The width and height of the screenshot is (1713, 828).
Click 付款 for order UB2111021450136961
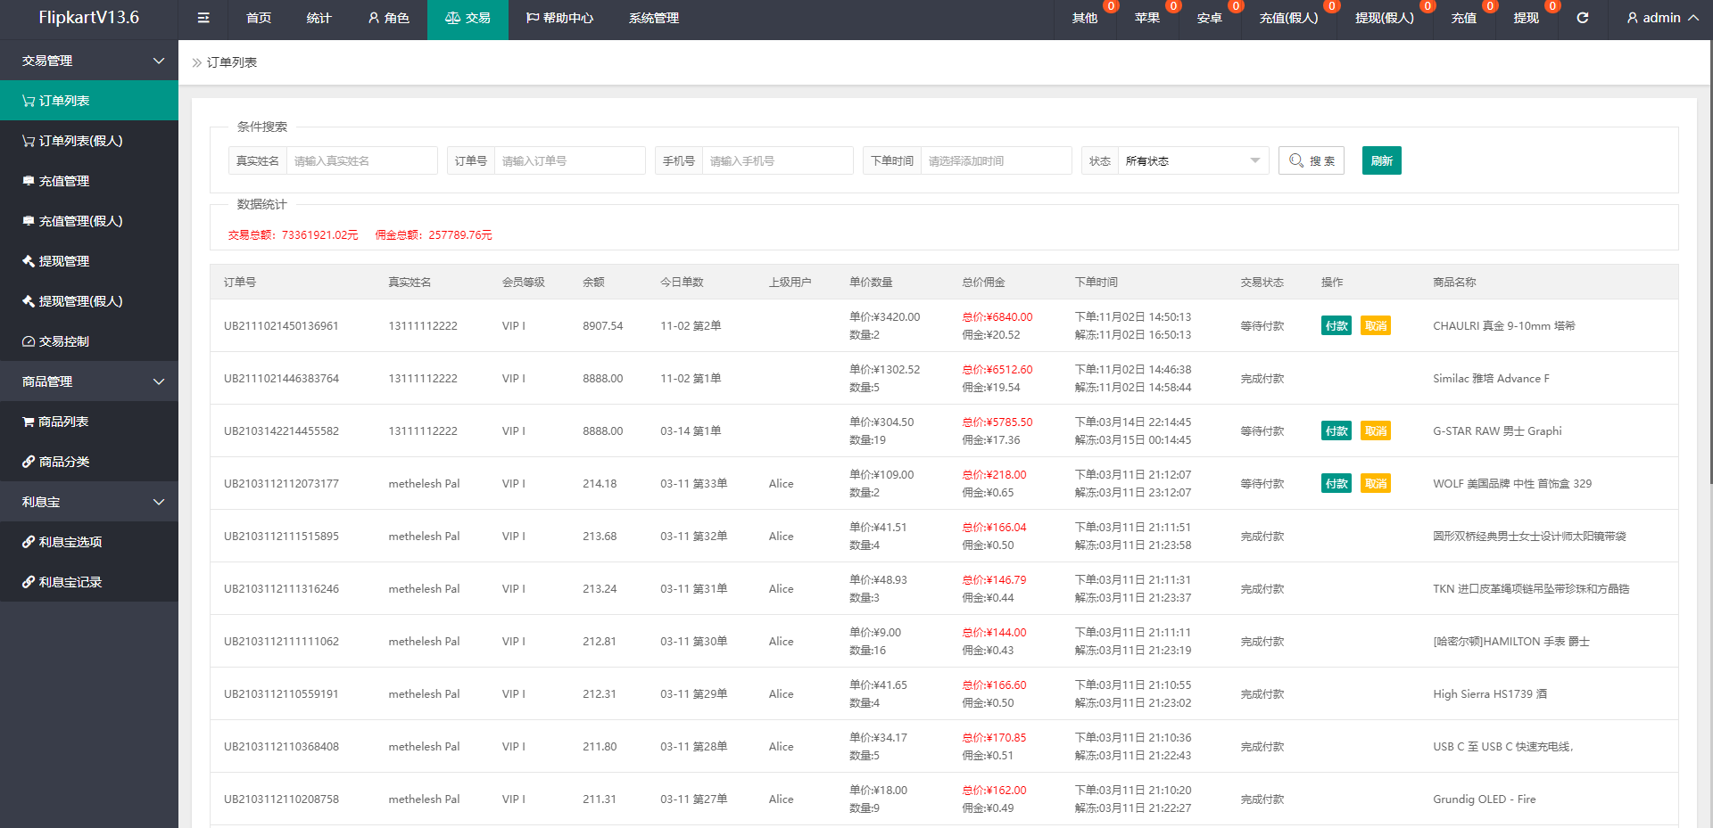[1336, 326]
